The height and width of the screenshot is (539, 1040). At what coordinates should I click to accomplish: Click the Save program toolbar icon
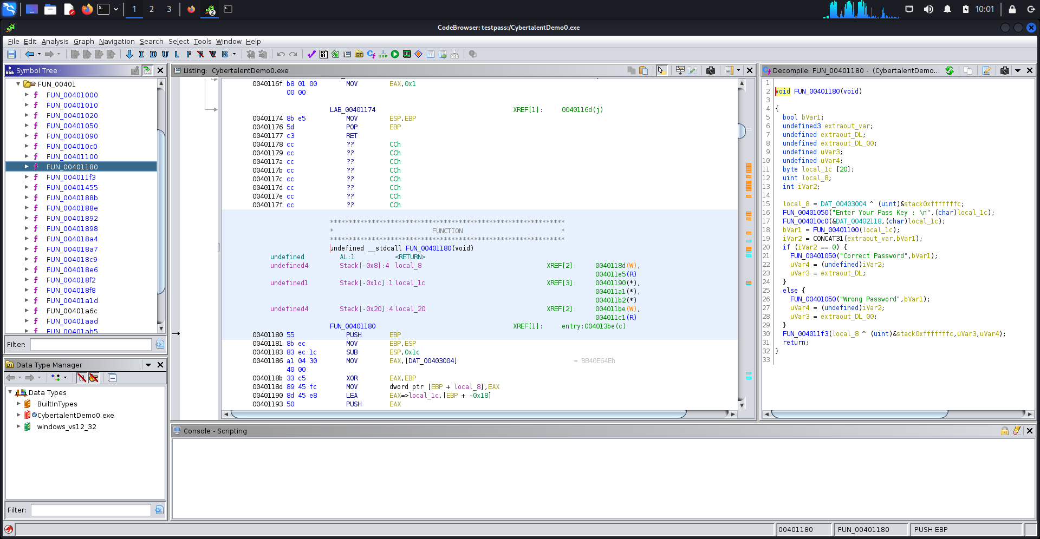coord(11,54)
